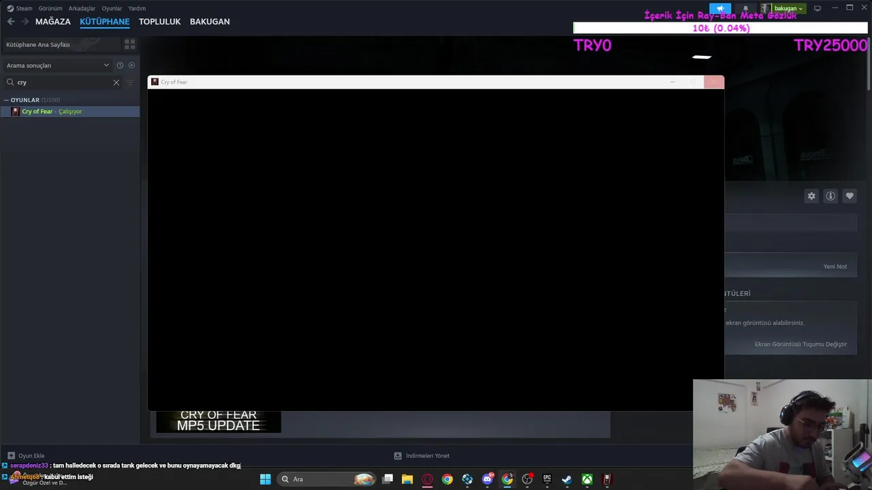Open the Arkadaşlar menu
This screenshot has width=872, height=490.
pyautogui.click(x=82, y=8)
